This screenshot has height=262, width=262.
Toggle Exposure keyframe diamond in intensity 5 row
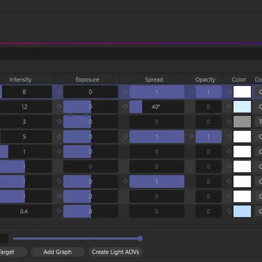coord(59,136)
